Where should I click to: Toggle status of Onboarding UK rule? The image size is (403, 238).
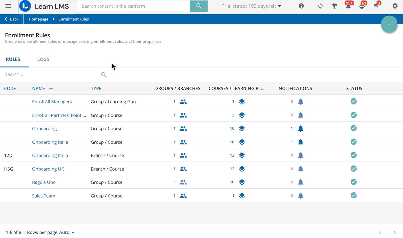pos(354,169)
